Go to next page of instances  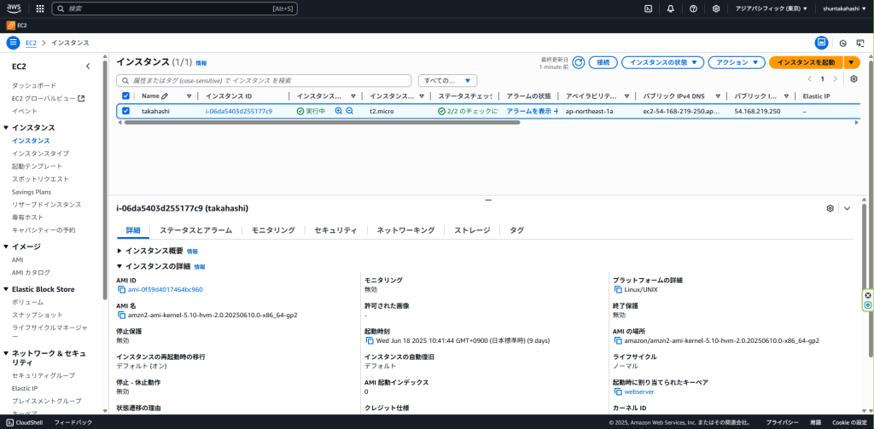pos(835,79)
